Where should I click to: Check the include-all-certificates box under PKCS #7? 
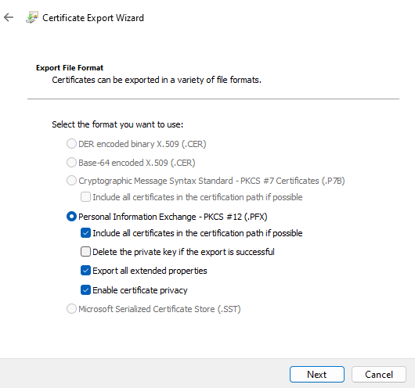(85, 197)
